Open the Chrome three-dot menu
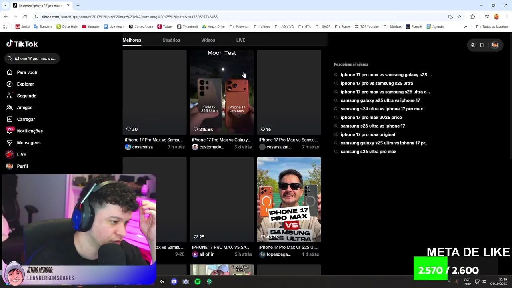The image size is (512, 288). 506,17
